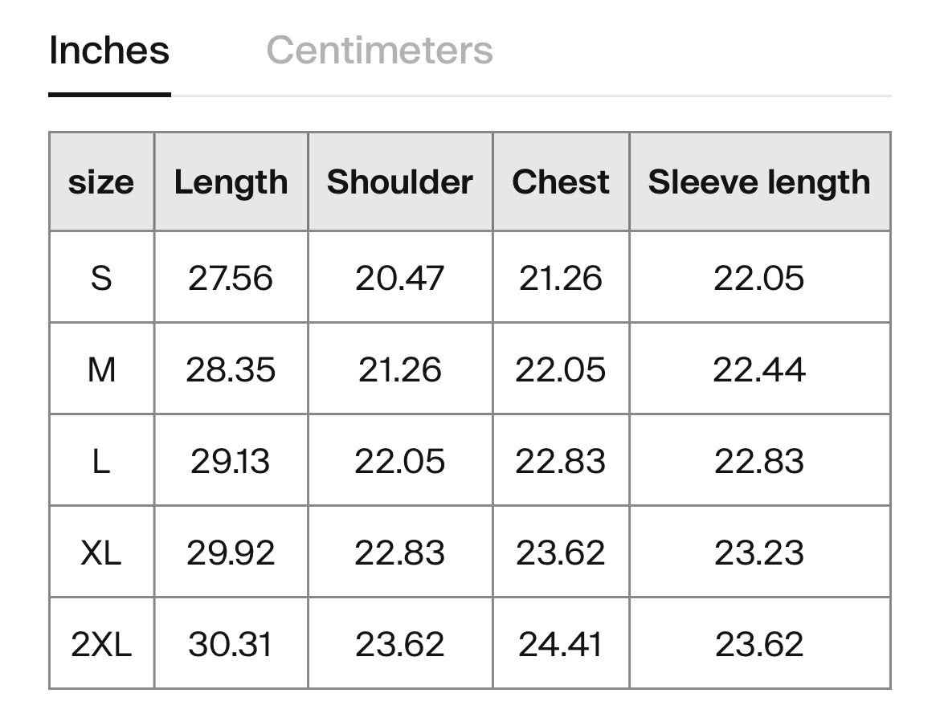Click the Chest column header
This screenshot has height=726, width=940.
click(560, 182)
